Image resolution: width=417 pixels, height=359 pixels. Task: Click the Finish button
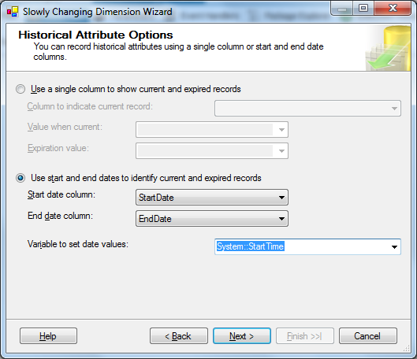click(305, 336)
